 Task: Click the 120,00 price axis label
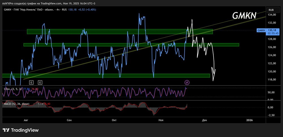(272, 72)
